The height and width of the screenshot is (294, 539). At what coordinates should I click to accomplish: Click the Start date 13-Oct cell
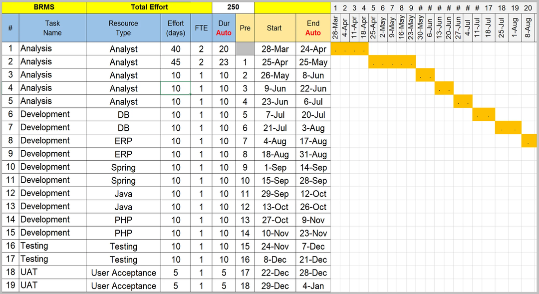[274, 207]
